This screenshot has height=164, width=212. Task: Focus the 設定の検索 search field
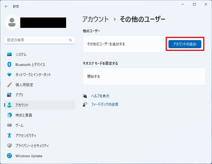click(40, 40)
